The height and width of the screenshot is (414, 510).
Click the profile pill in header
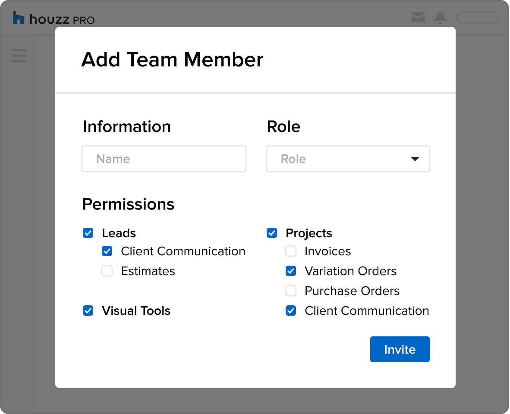click(x=477, y=18)
